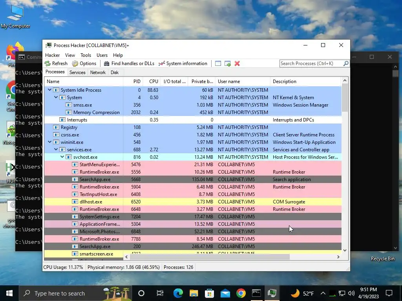The width and height of the screenshot is (402, 301).
Task: Click Physical memory status bar entry
Action: click(x=124, y=267)
